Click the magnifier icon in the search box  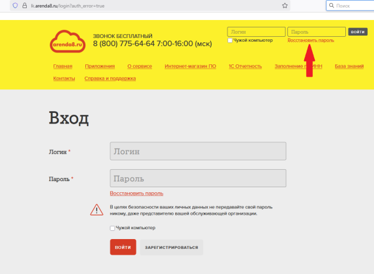331,5
